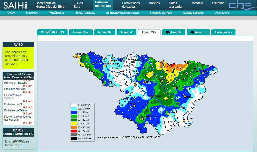Go to the Embalses section
Viewport: 257px width, 152px height.
(x=32, y=13)
